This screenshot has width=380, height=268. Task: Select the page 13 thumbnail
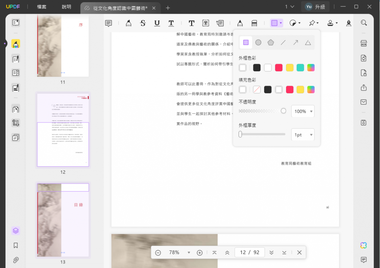tap(63, 220)
